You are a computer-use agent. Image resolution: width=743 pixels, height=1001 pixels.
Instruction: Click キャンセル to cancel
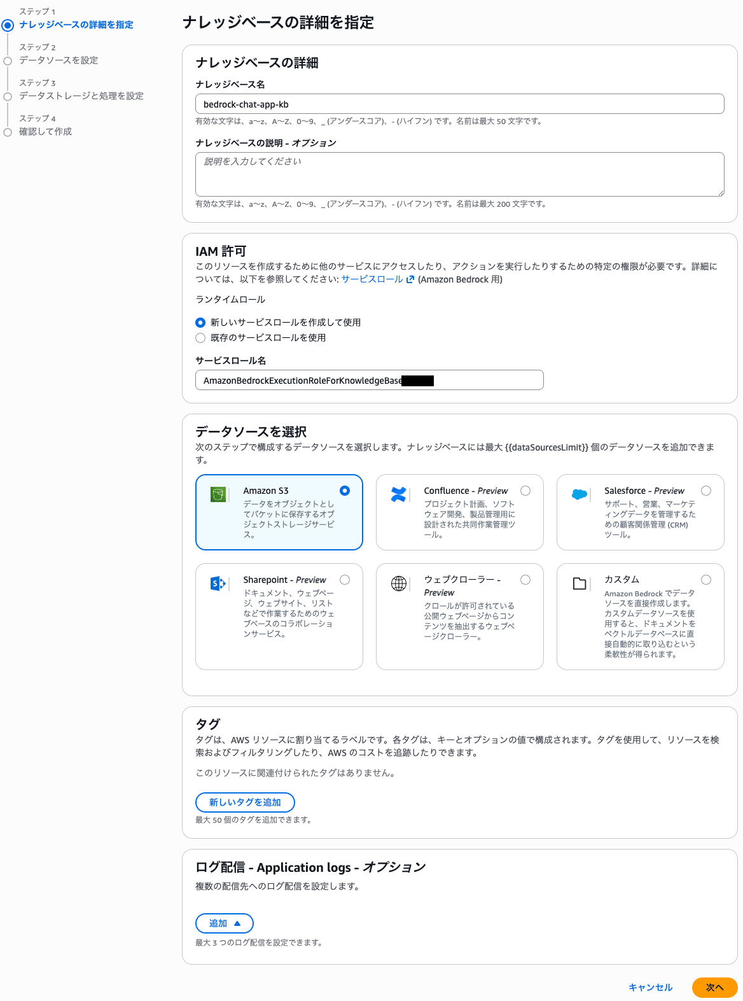650,988
